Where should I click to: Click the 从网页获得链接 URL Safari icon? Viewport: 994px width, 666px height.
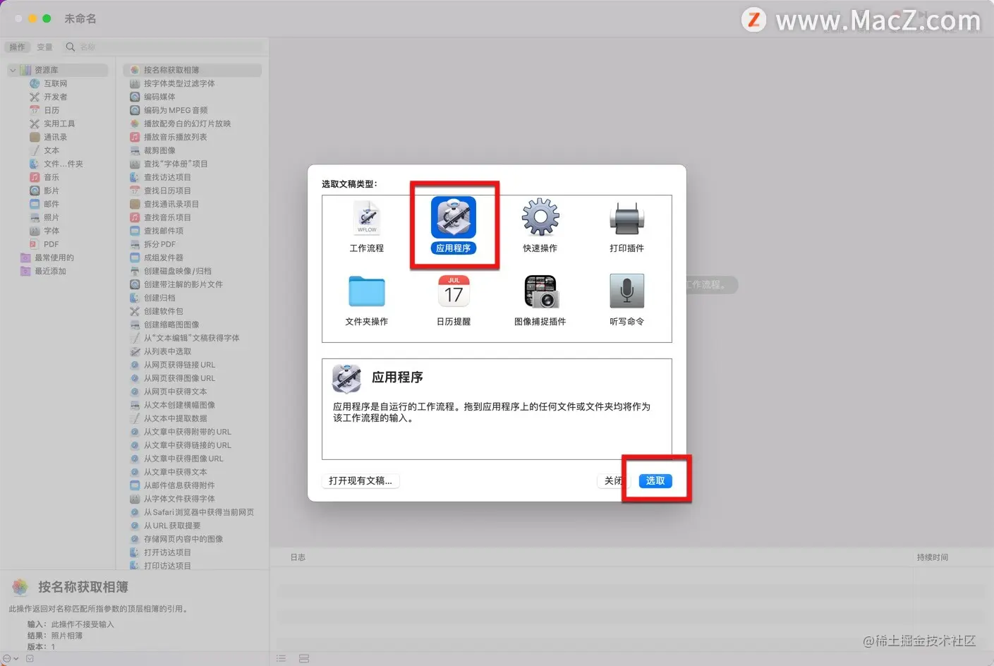click(135, 365)
